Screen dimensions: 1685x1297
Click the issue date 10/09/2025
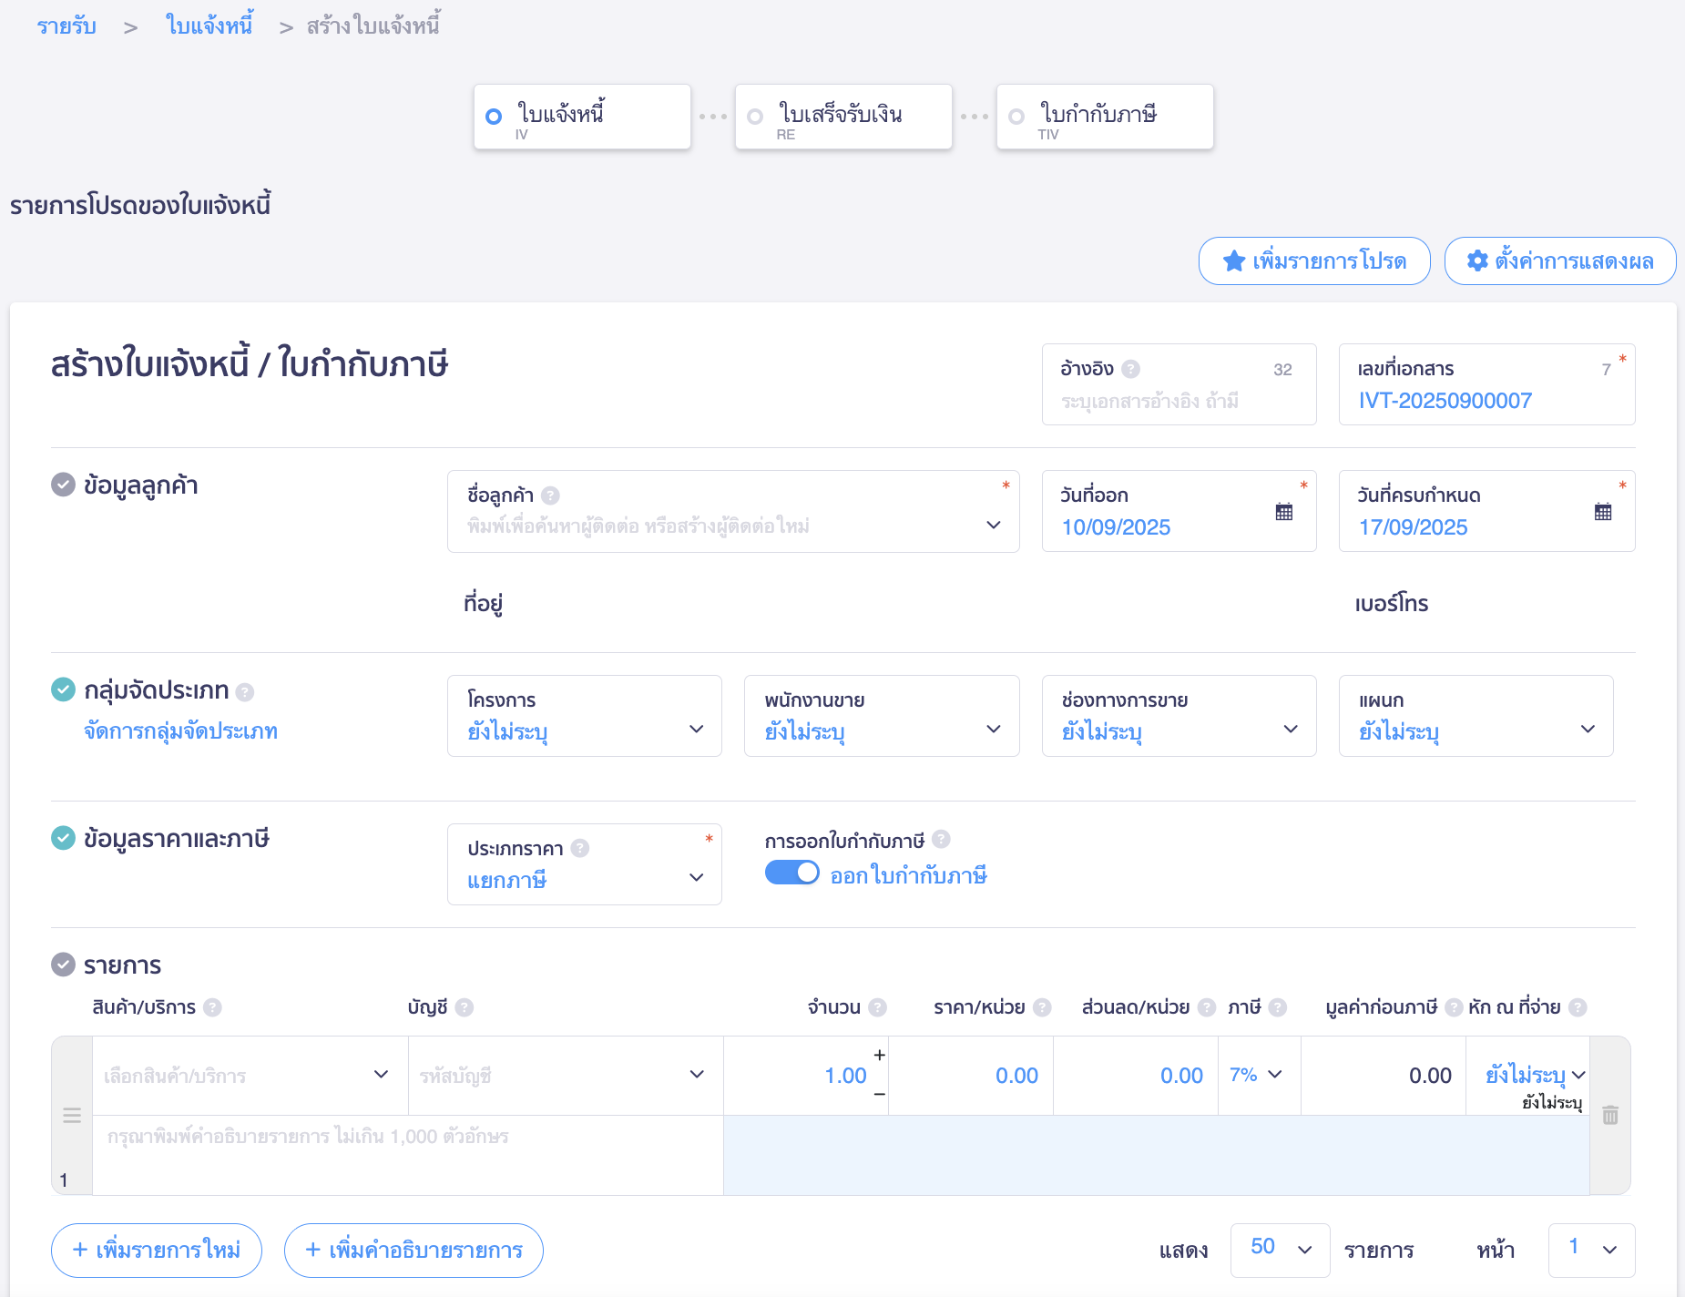[1116, 527]
